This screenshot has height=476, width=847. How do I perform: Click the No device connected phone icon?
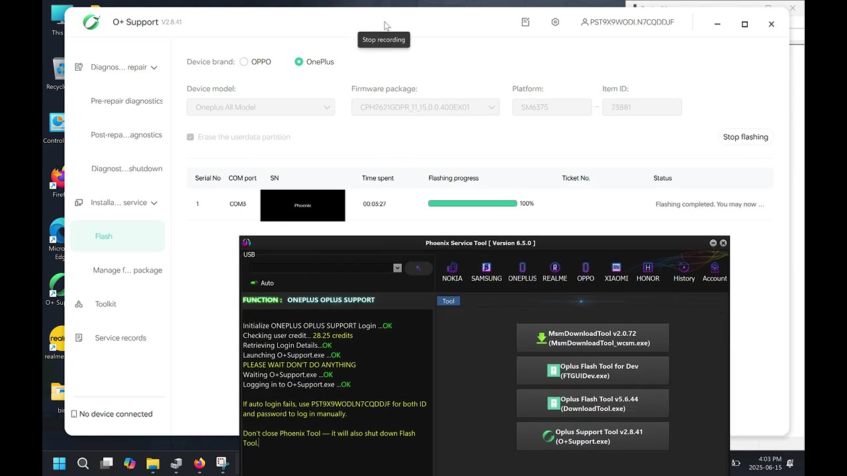(74, 414)
